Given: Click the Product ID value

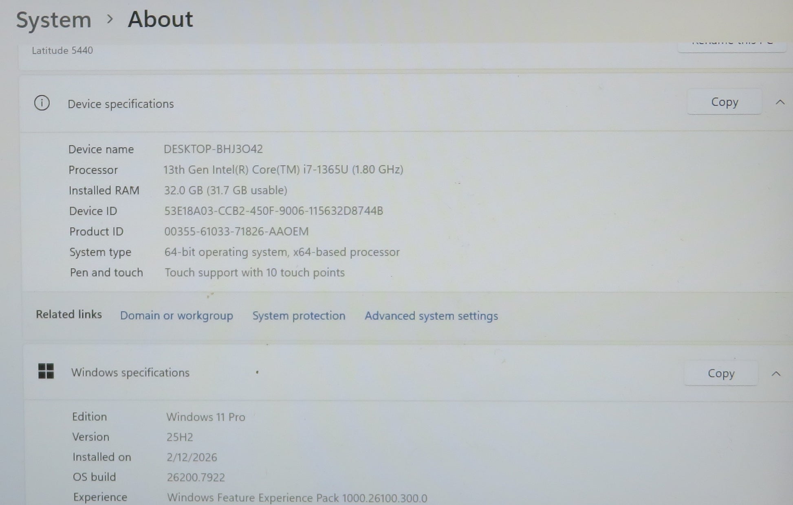Looking at the screenshot, I should point(236,232).
